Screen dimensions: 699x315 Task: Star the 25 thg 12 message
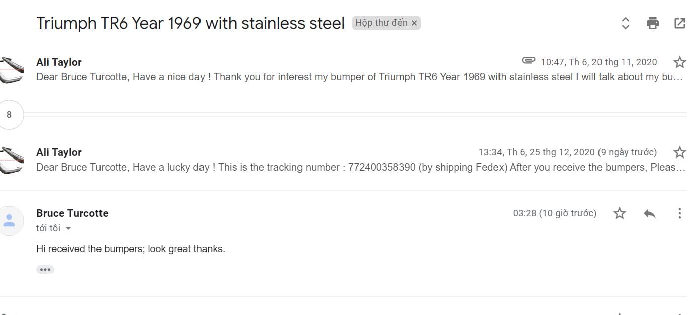[x=679, y=152]
